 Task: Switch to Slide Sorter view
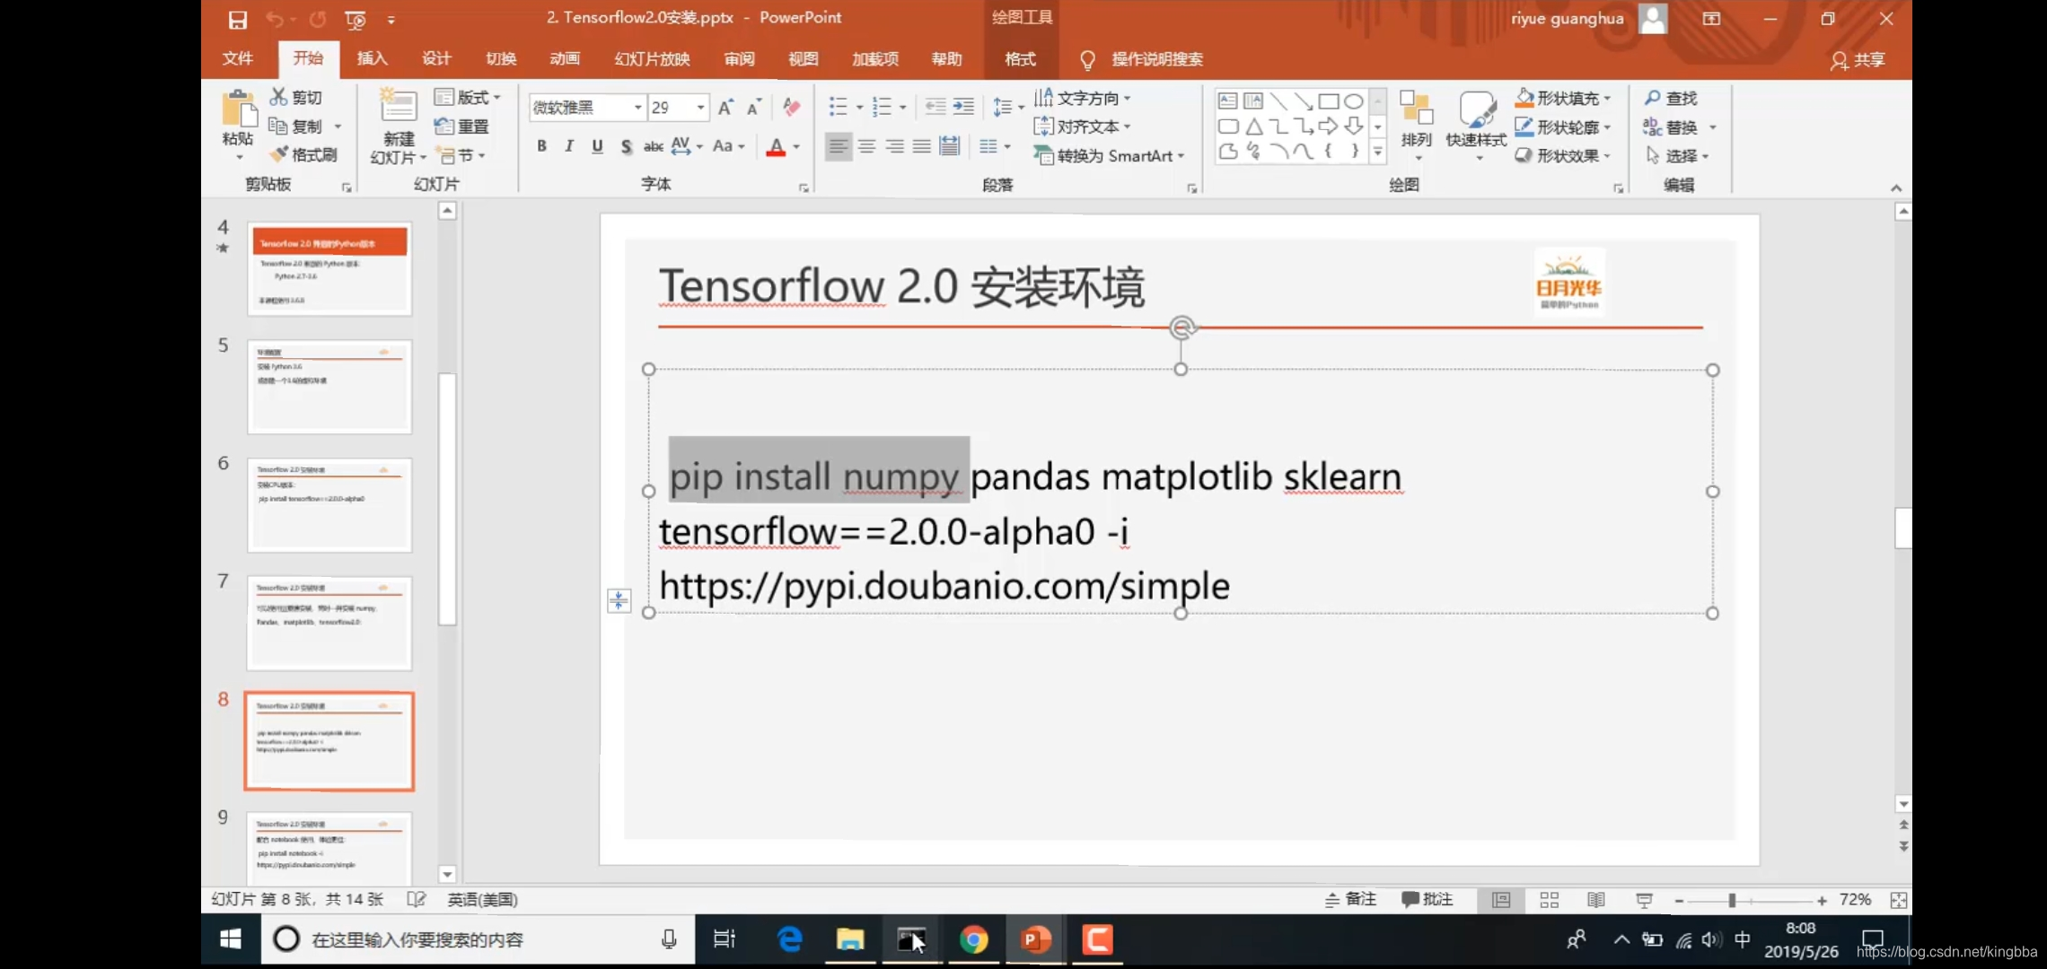tap(1549, 900)
